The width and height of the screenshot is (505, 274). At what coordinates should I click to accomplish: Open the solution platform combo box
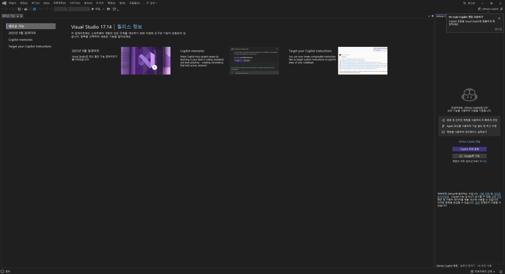click(79, 9)
